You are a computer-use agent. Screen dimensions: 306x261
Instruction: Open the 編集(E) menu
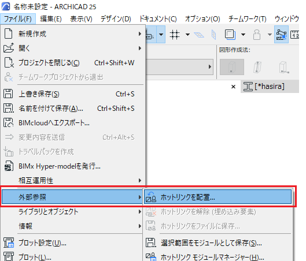click(51, 19)
